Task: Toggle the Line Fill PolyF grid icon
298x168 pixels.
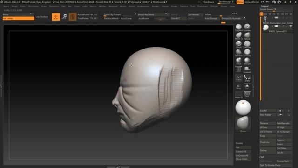Action: pyautogui.click(x=238, y=69)
